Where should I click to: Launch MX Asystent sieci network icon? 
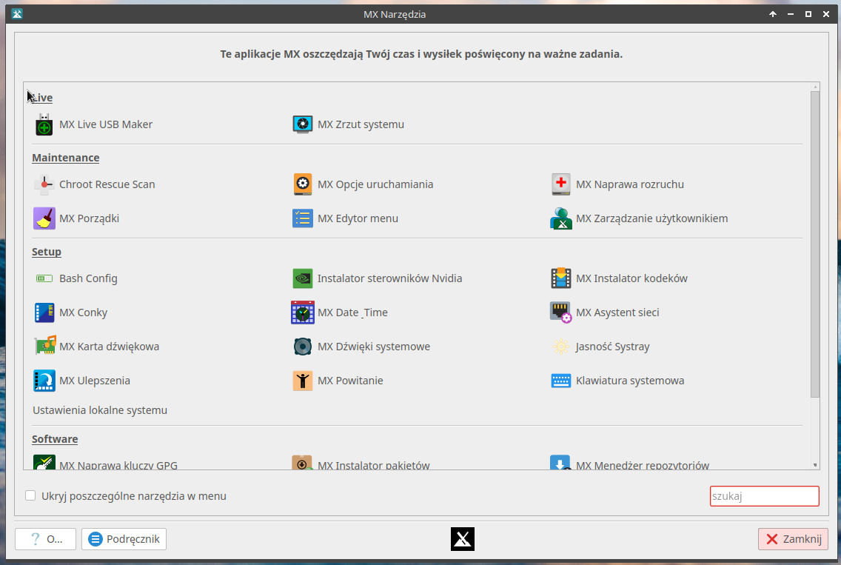pos(561,312)
